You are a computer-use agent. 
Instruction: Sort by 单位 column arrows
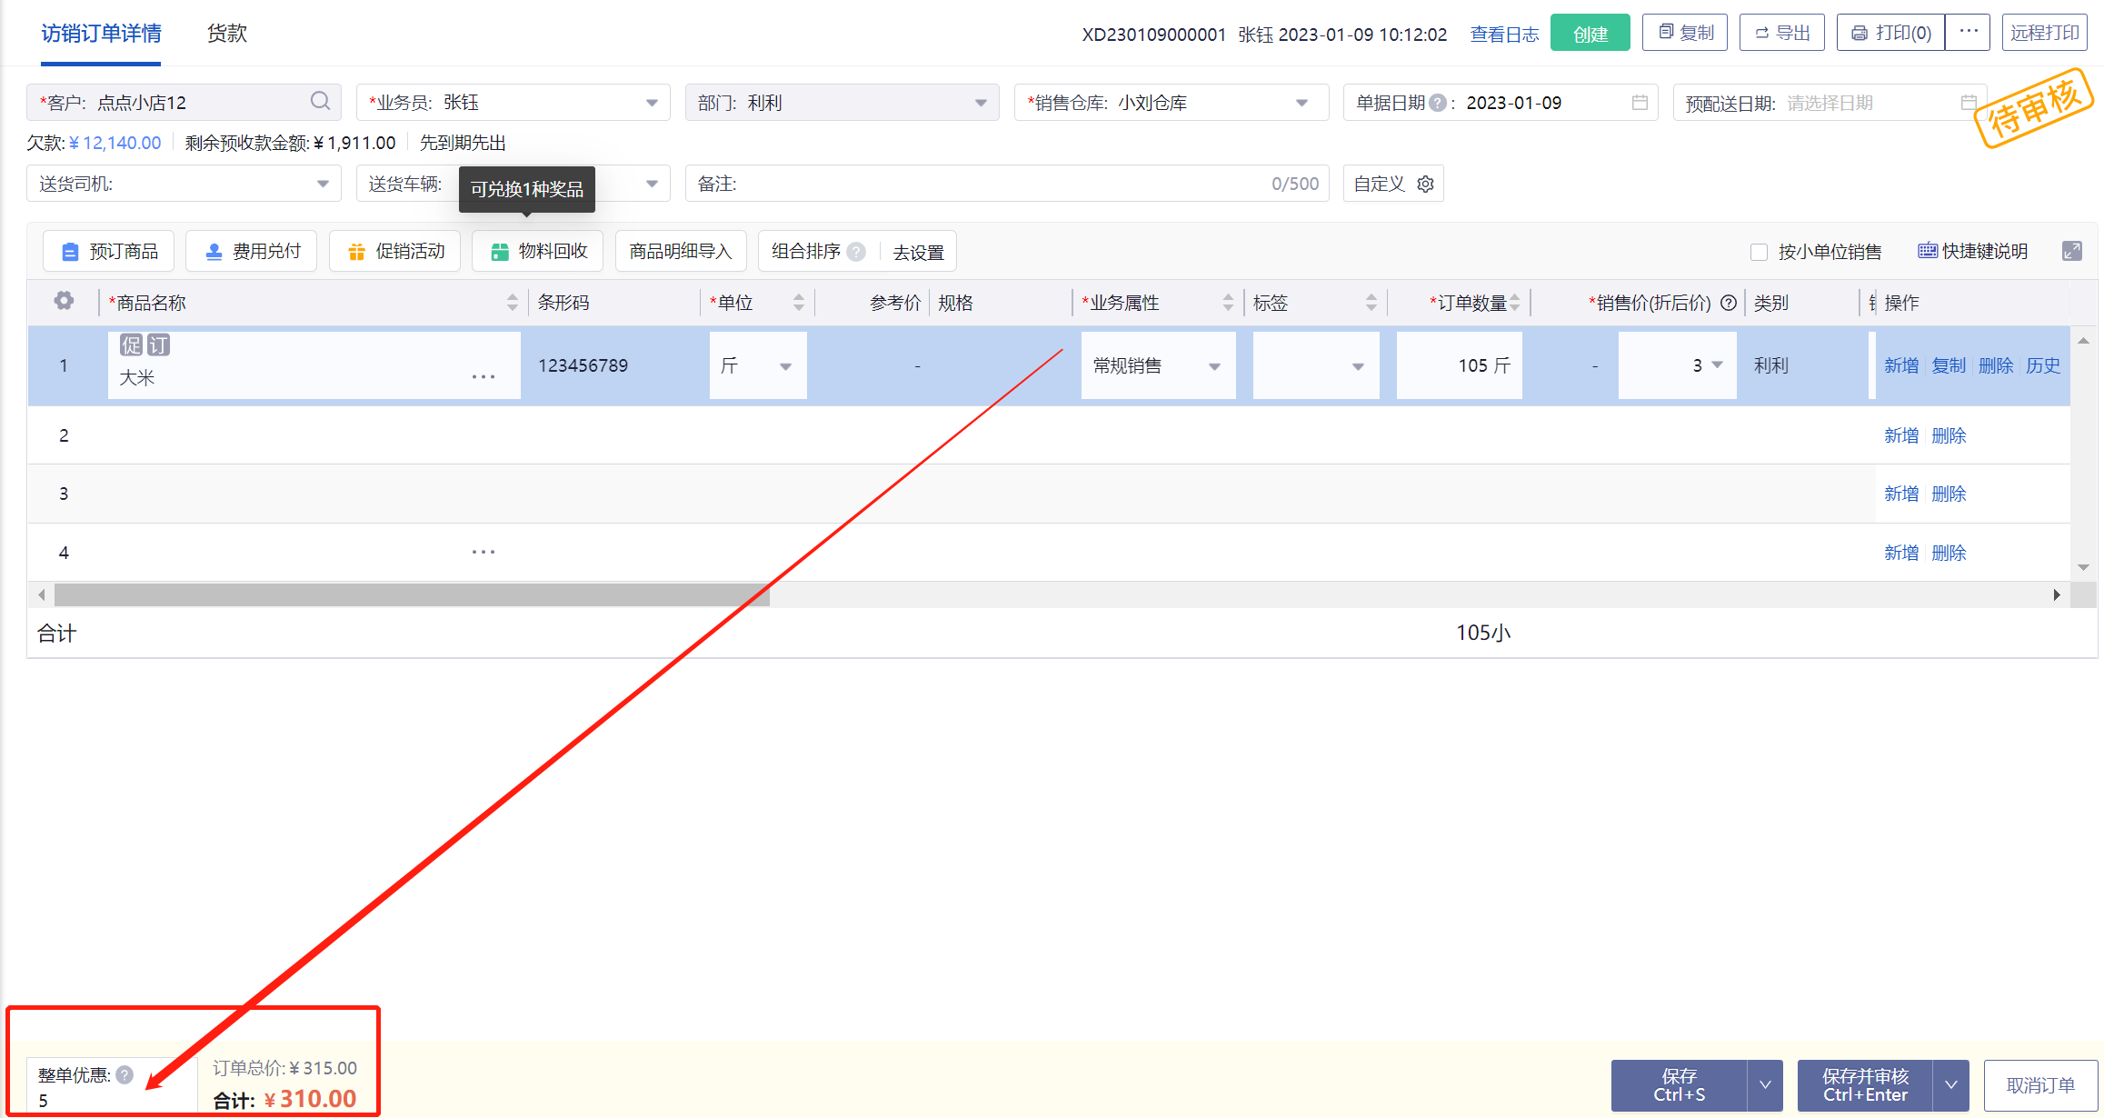[798, 303]
